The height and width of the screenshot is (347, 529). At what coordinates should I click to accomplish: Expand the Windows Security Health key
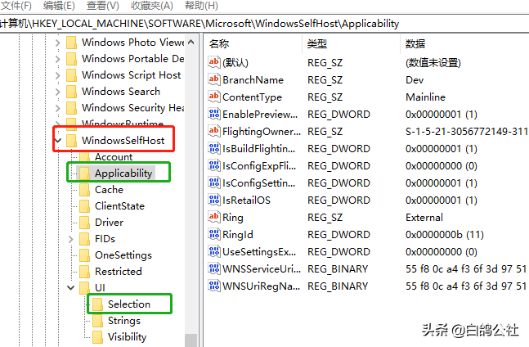pos(58,108)
